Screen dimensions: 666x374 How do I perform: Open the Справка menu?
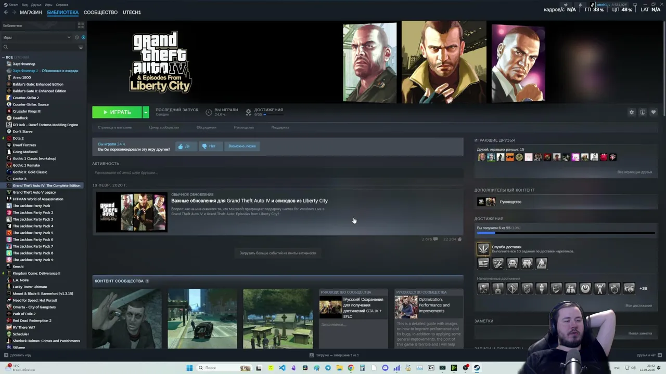tap(62, 5)
